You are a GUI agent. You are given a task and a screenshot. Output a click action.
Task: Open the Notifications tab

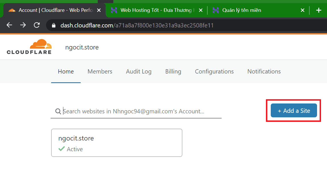[x=264, y=72]
